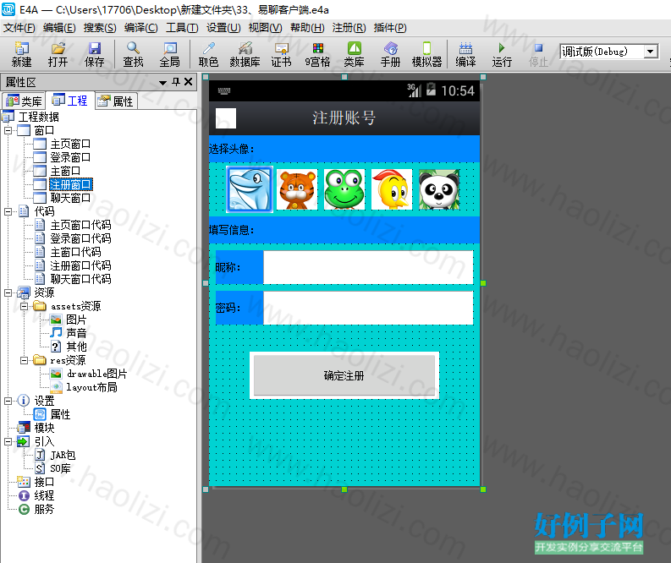This screenshot has width=671, height=563.
Task: Select the tiger avatar image
Action: [x=297, y=189]
